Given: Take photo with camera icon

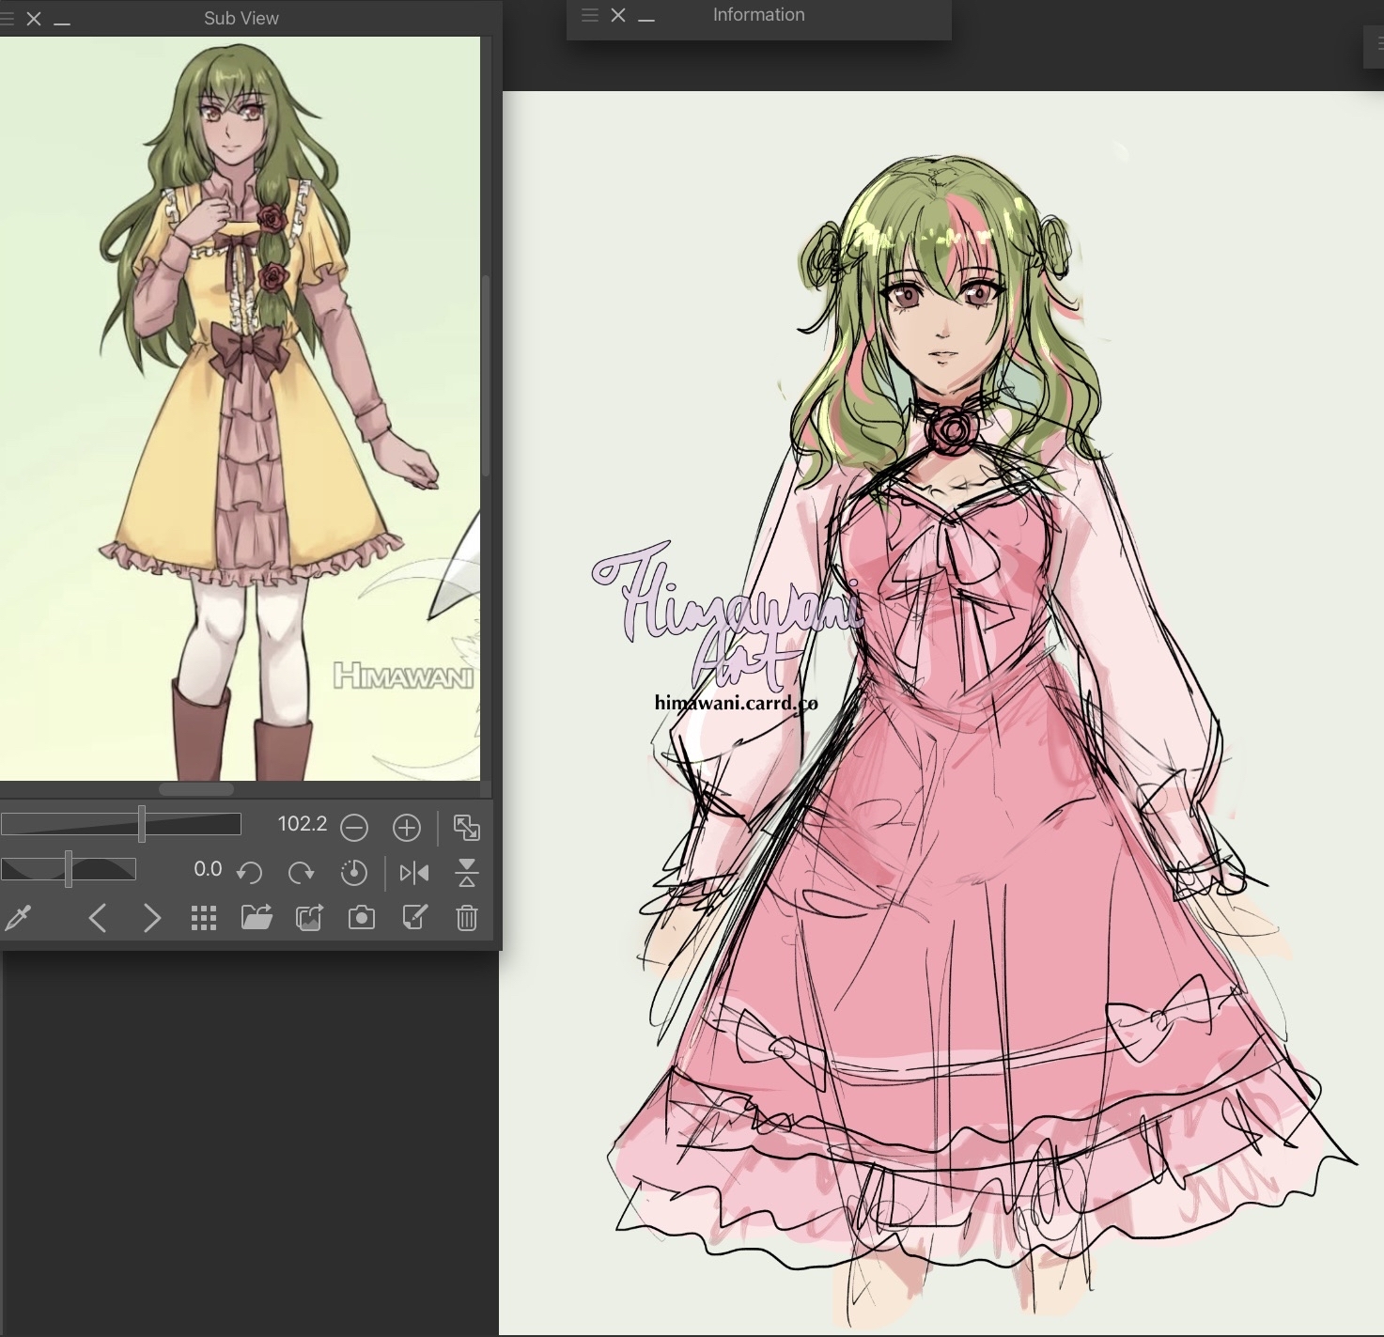Looking at the screenshot, I should [x=362, y=918].
